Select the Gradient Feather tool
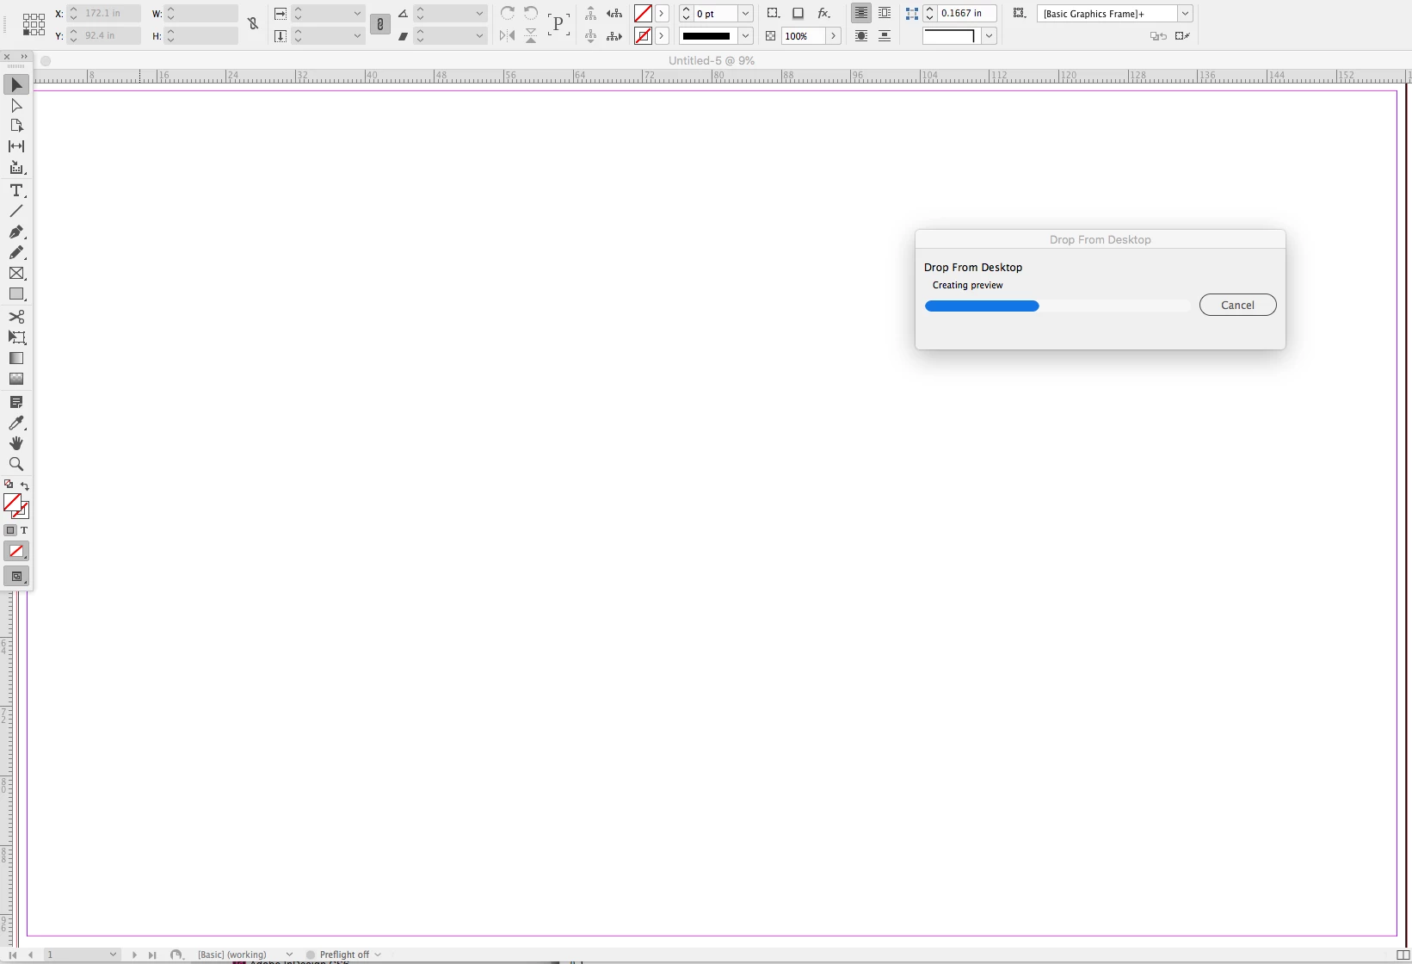This screenshot has height=964, width=1412. [16, 379]
